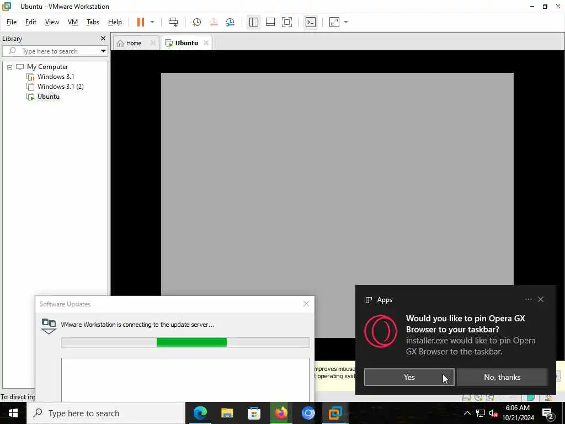This screenshot has width=565, height=424.
Task: Select the Ubuntu virtual machine in library
Action: tap(49, 97)
